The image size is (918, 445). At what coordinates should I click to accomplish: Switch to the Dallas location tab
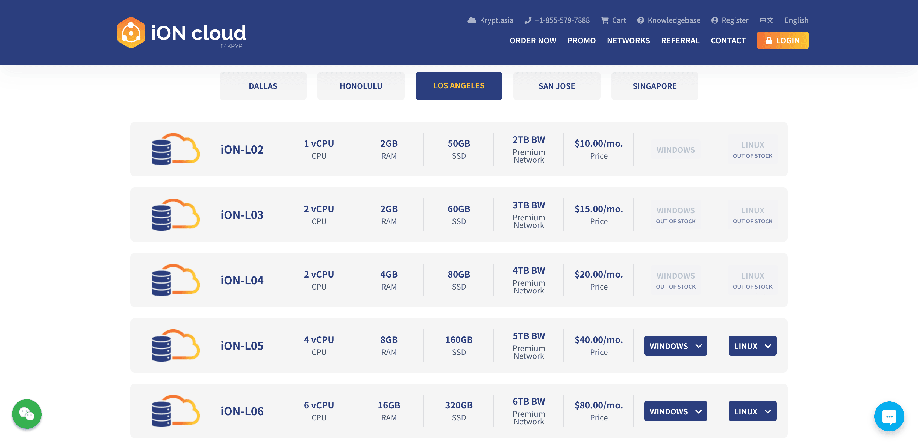263,86
